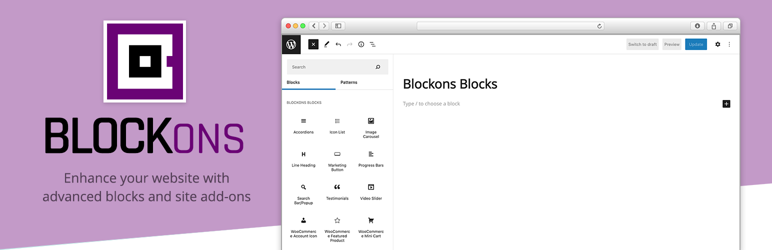Open document Details info icon
The width and height of the screenshot is (772, 250).
361,44
